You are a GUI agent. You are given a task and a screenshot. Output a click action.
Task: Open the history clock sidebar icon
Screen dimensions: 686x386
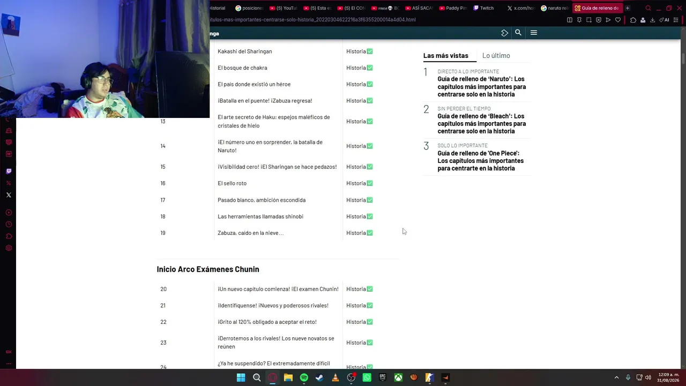click(x=9, y=225)
